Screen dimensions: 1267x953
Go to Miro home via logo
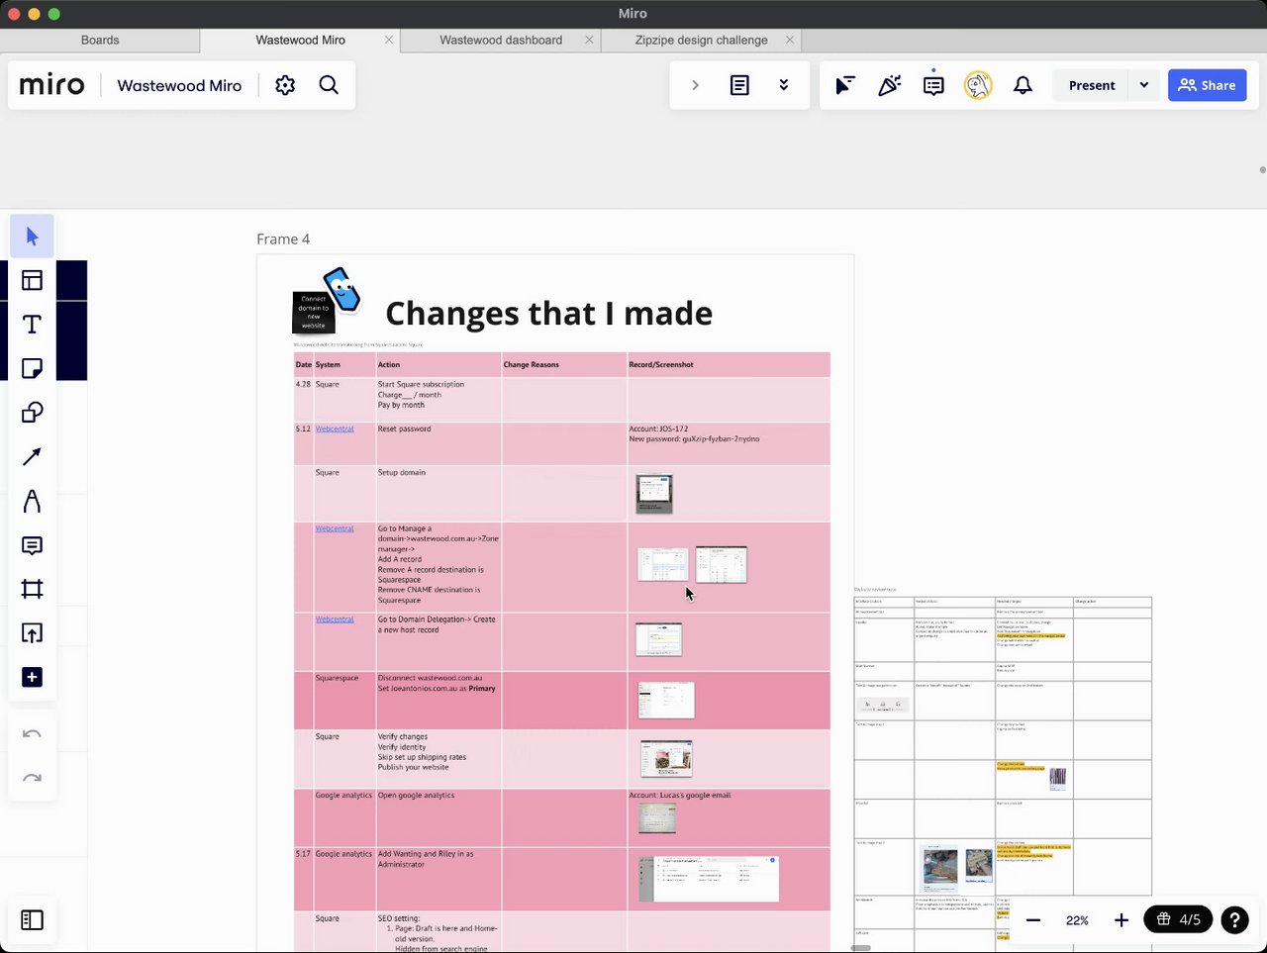pos(52,85)
